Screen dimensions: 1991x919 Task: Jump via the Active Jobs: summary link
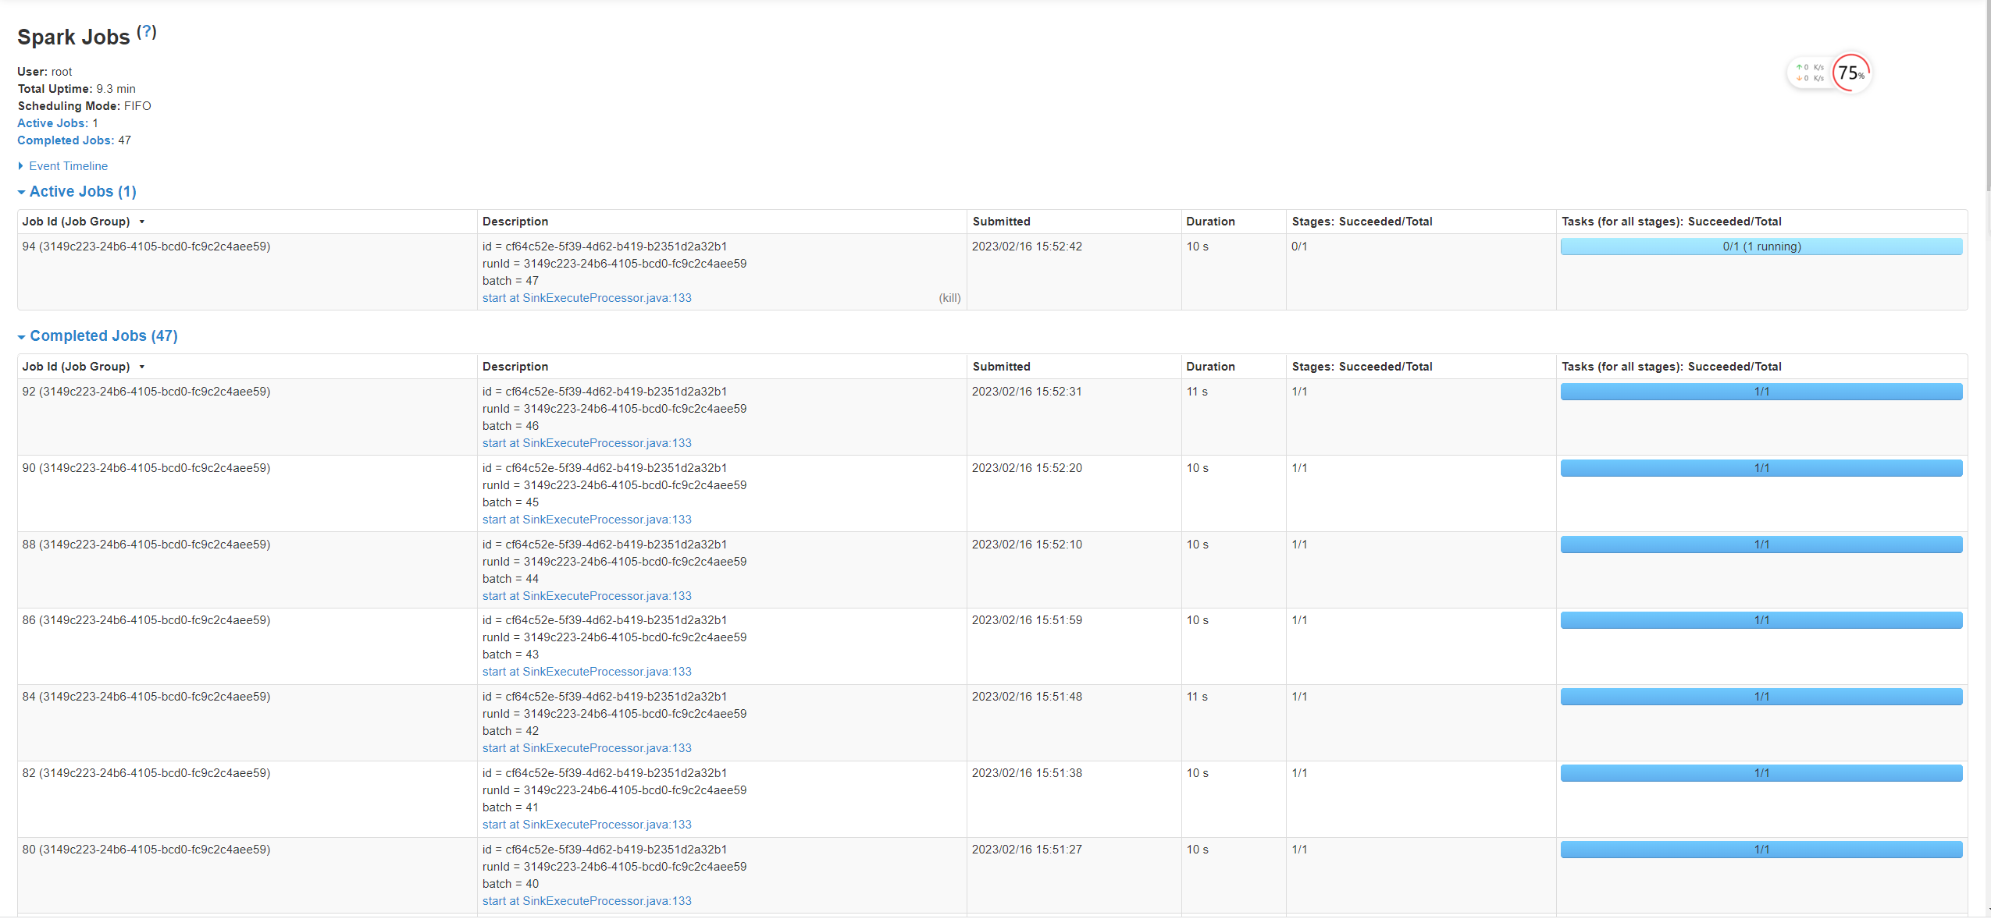52,123
